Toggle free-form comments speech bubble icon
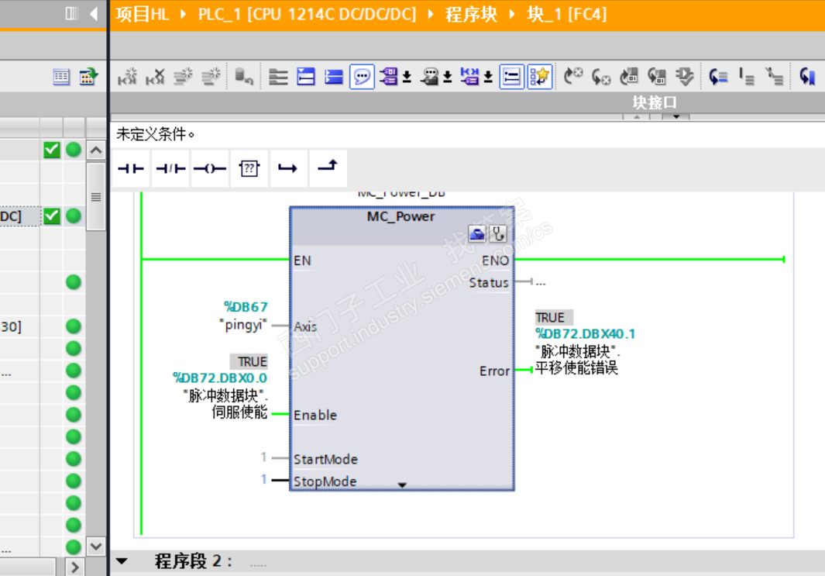The width and height of the screenshot is (825, 576). pyautogui.click(x=362, y=77)
